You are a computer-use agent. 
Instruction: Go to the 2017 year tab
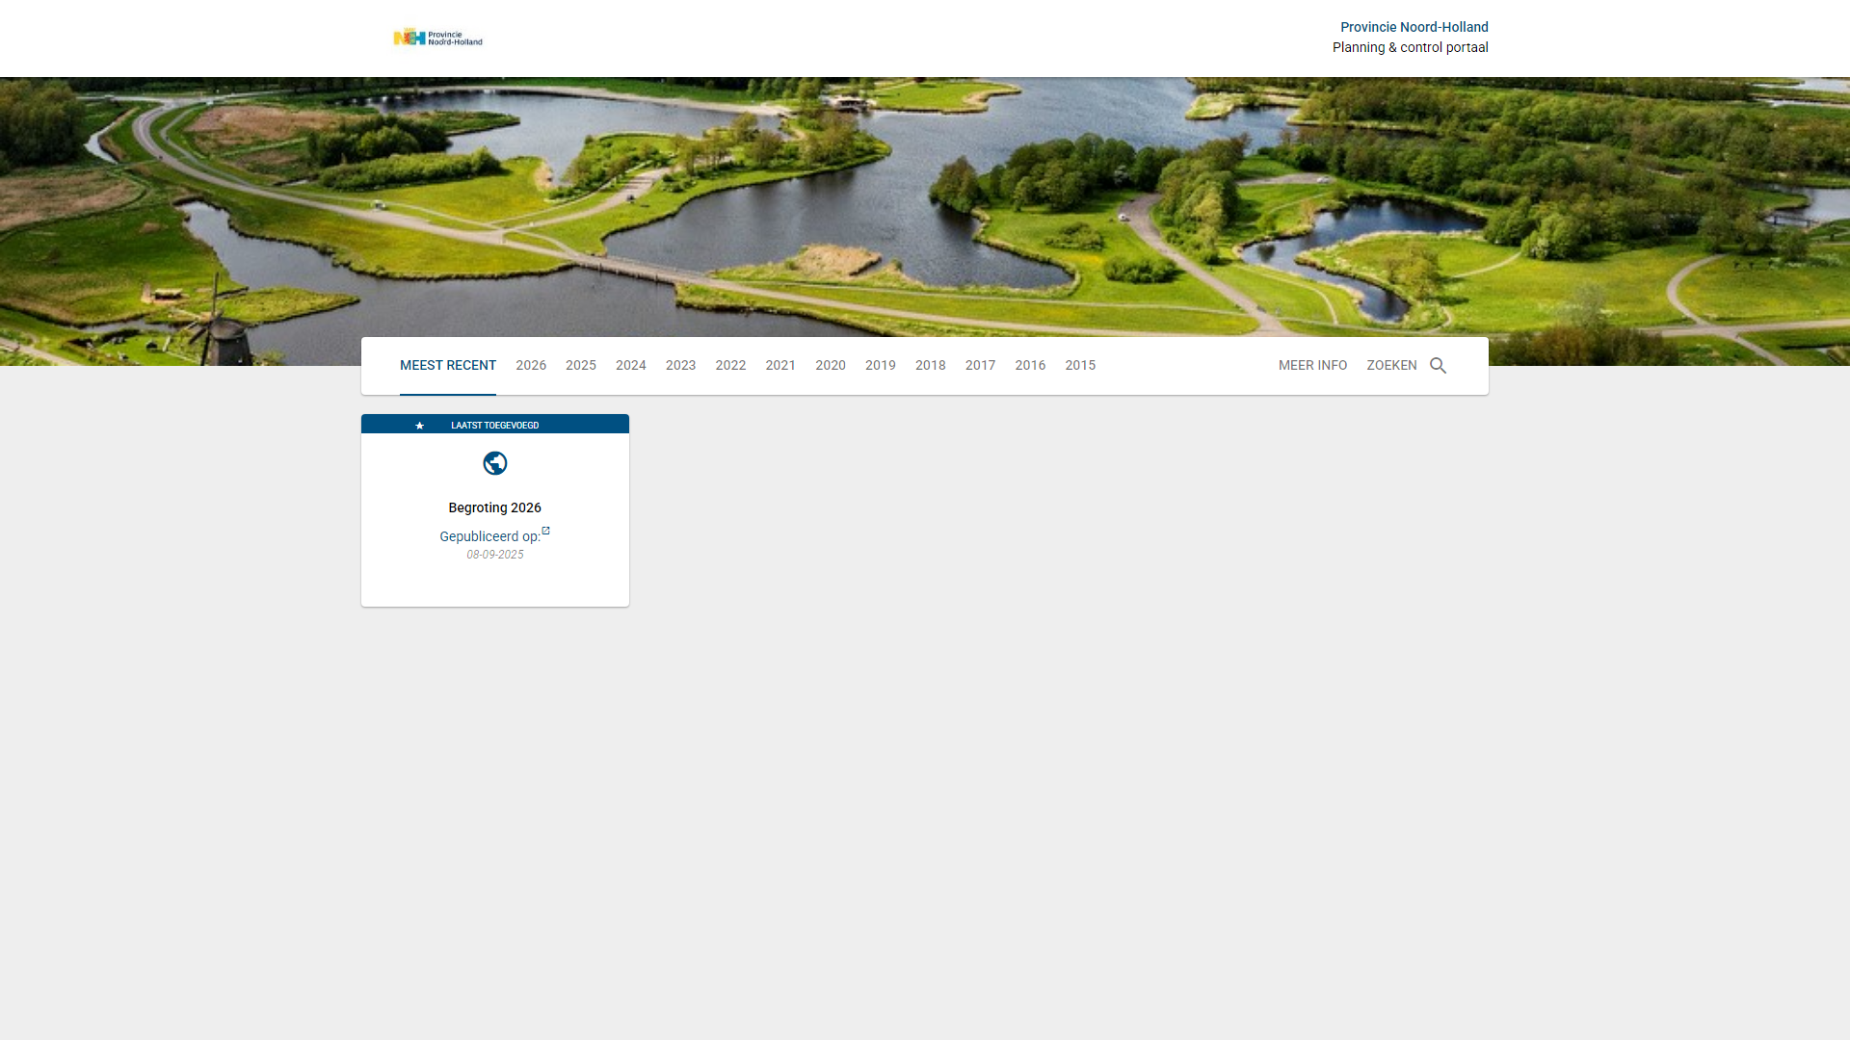tap(980, 366)
